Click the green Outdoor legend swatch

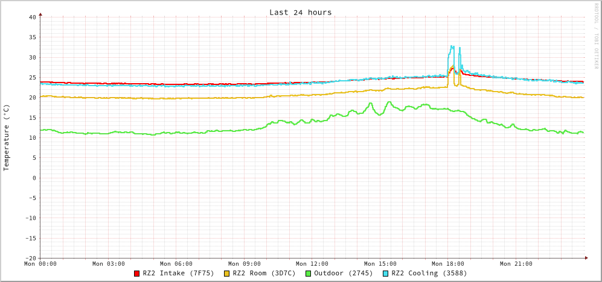308,274
